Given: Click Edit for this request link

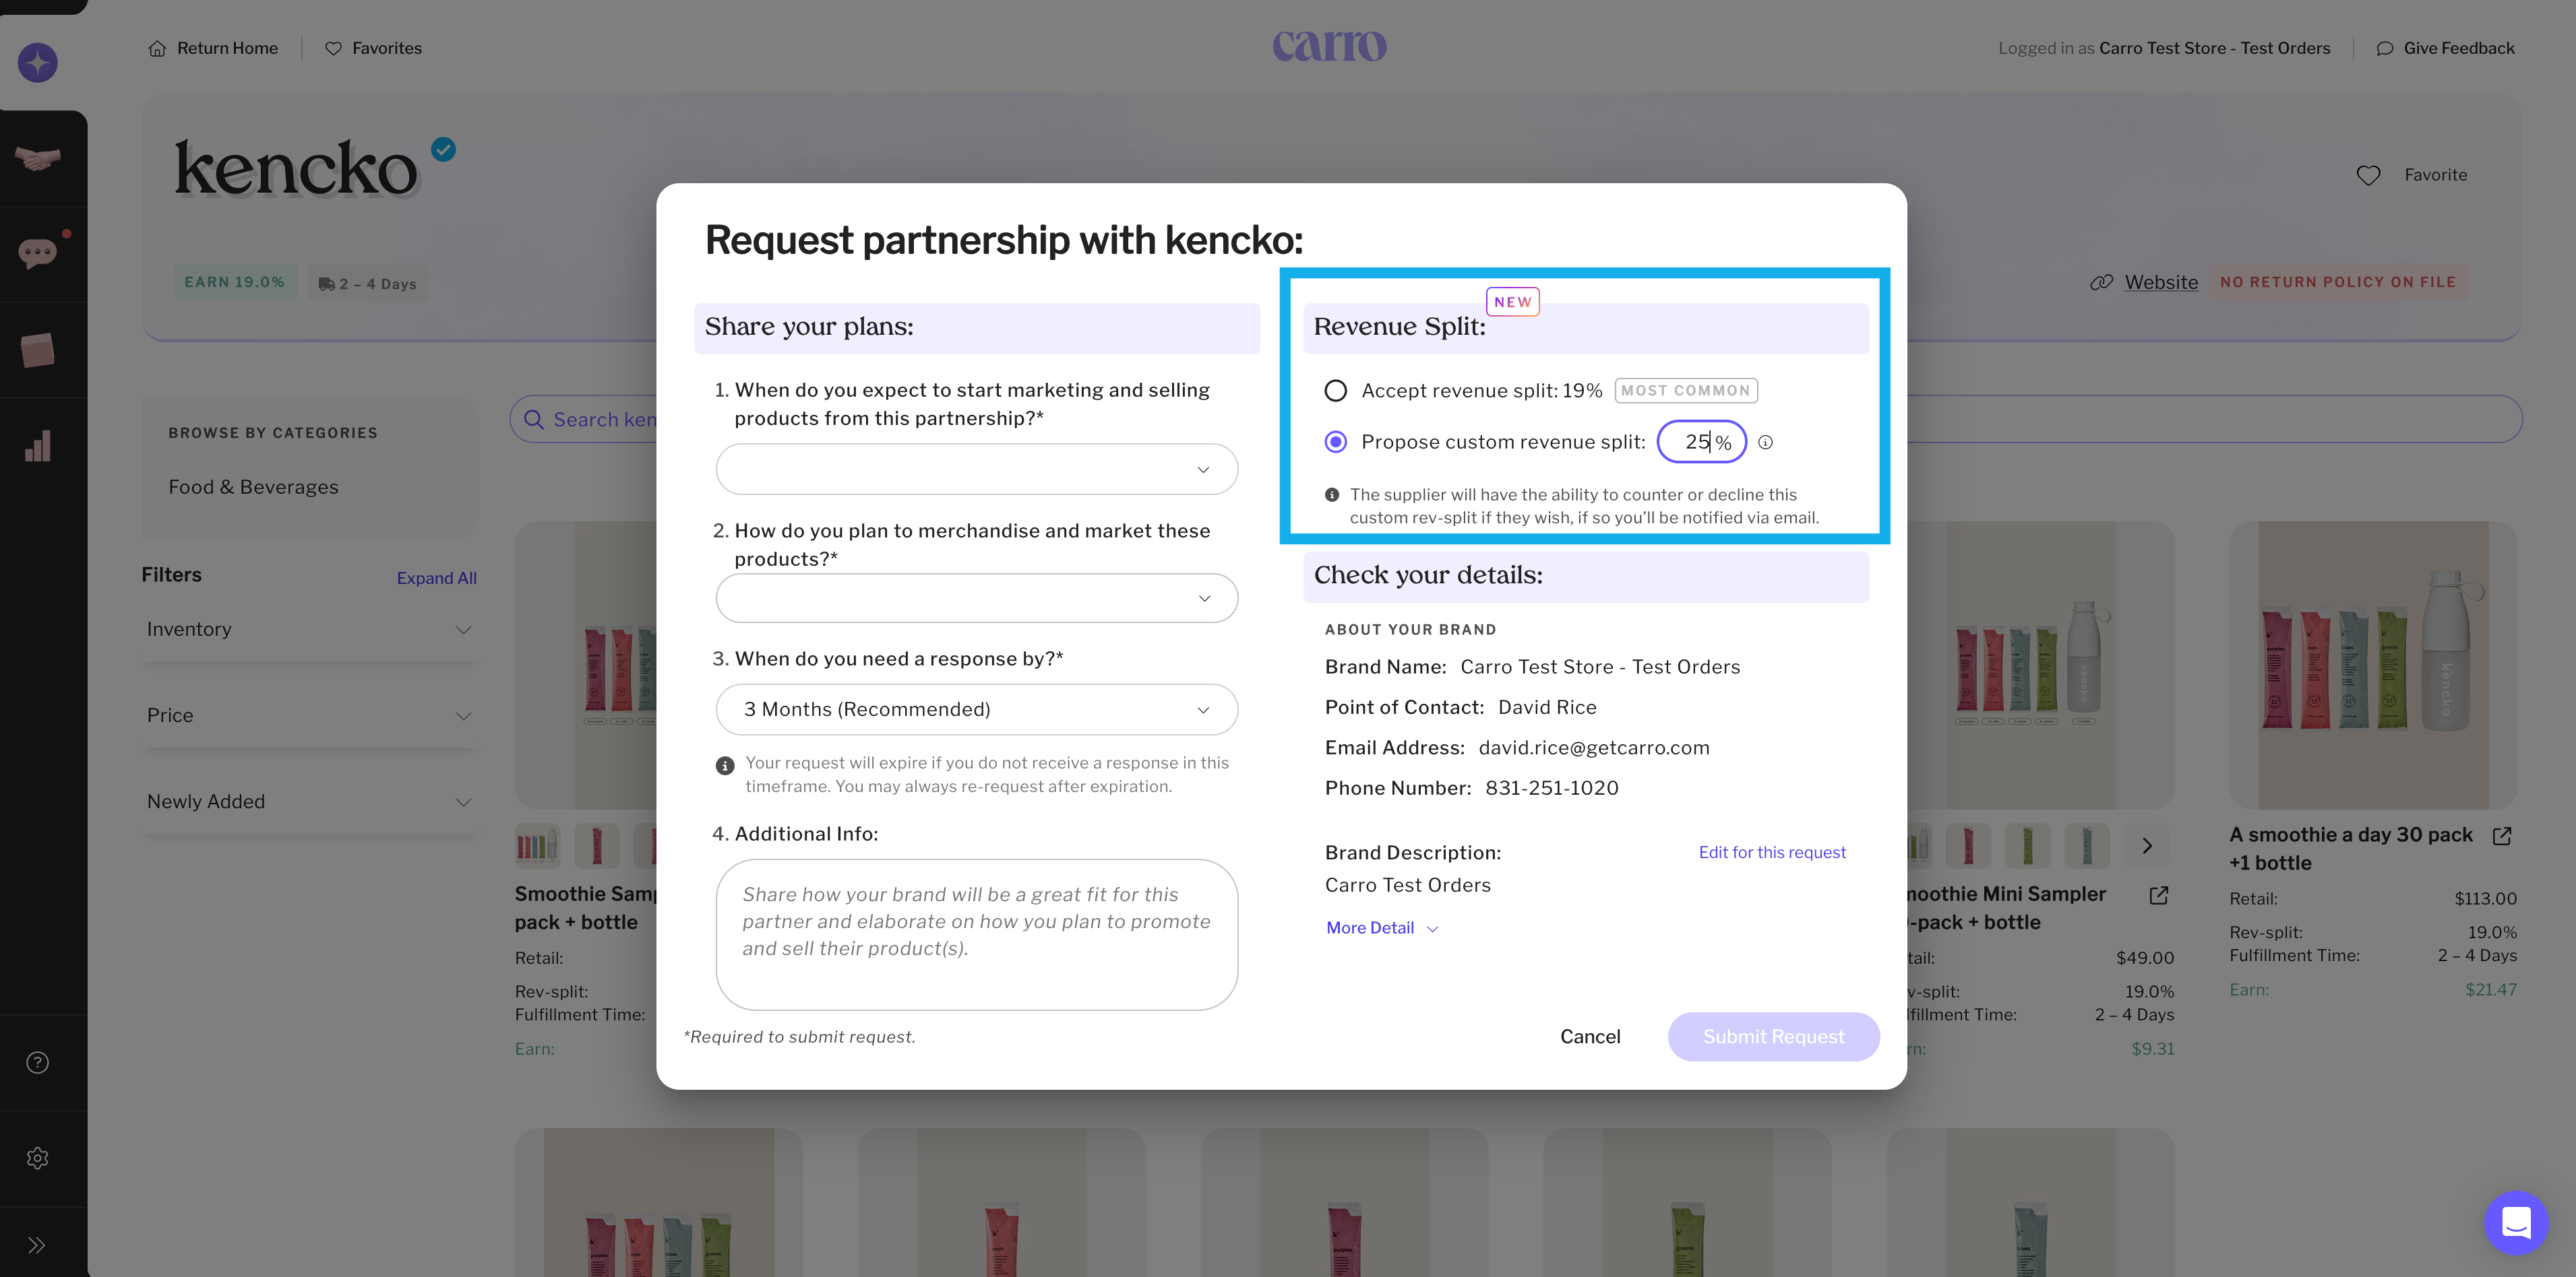Looking at the screenshot, I should click(x=1772, y=852).
